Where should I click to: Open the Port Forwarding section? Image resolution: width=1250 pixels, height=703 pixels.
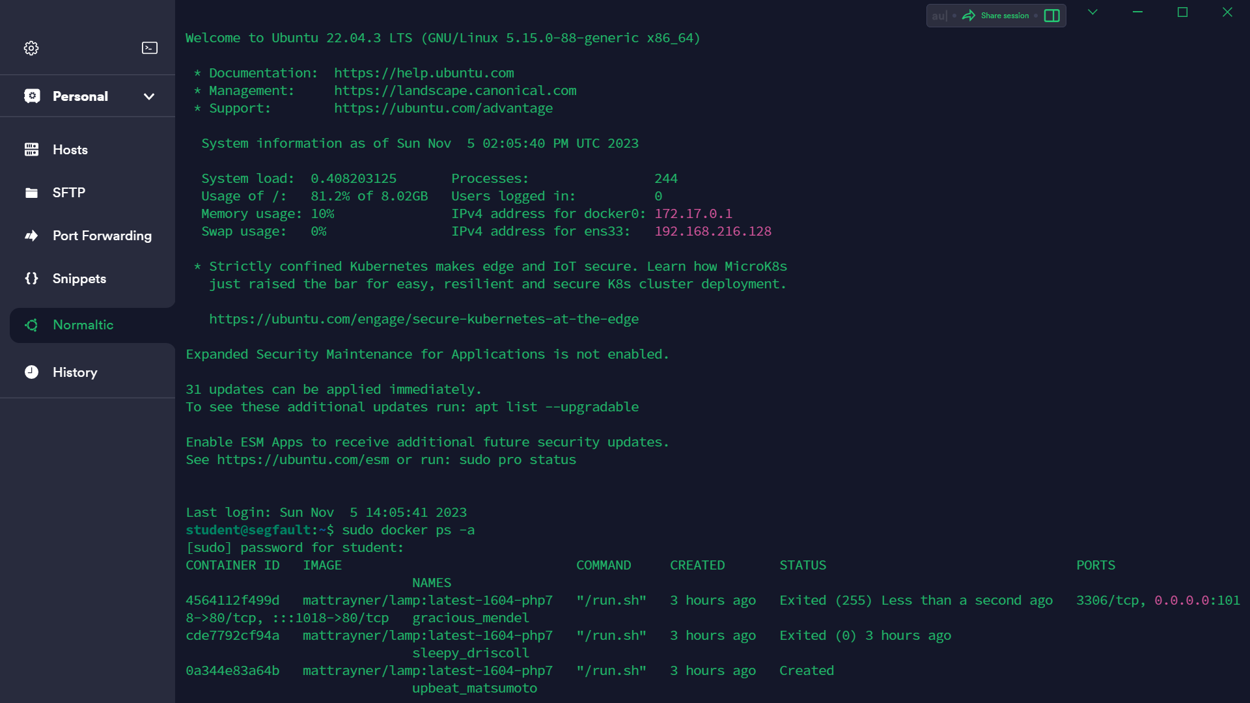[102, 236]
